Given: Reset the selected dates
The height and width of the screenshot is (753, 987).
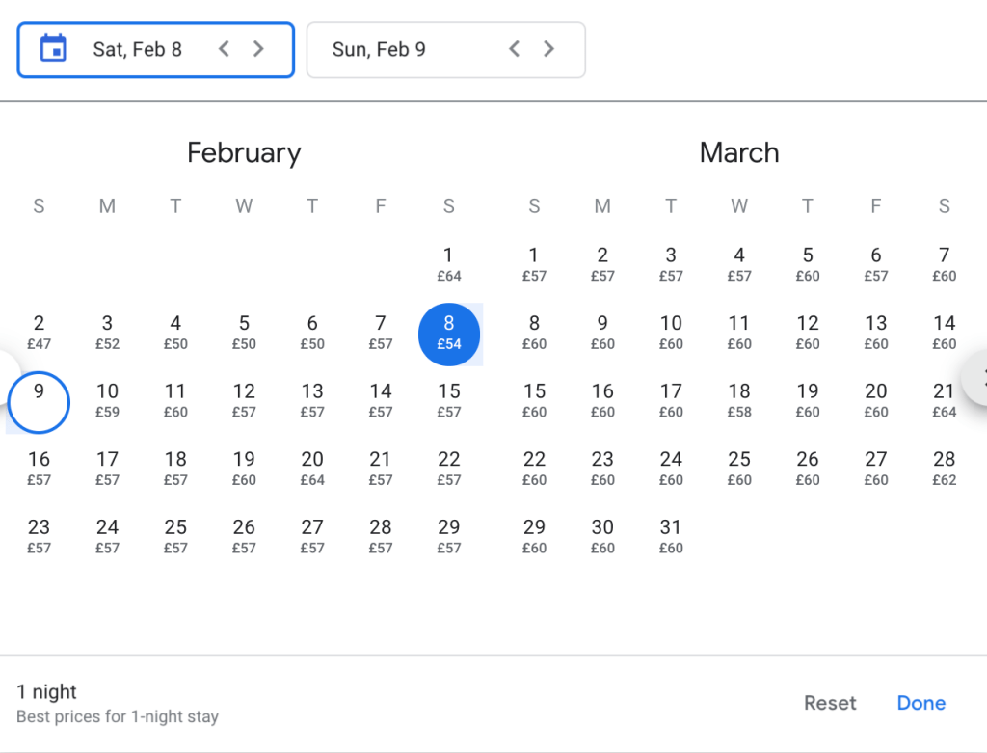Looking at the screenshot, I should (x=830, y=703).
